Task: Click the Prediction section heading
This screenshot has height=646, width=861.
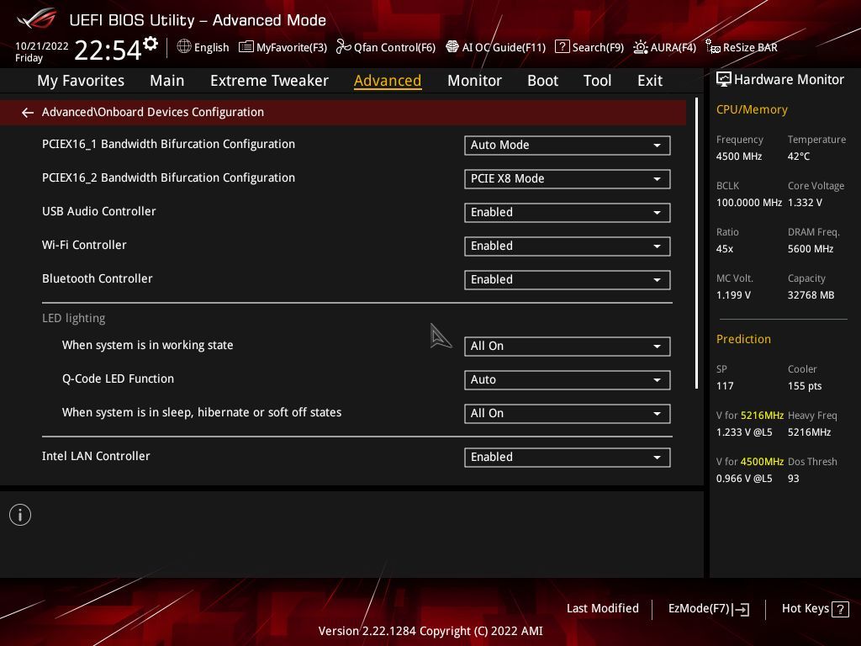Action: 743,339
